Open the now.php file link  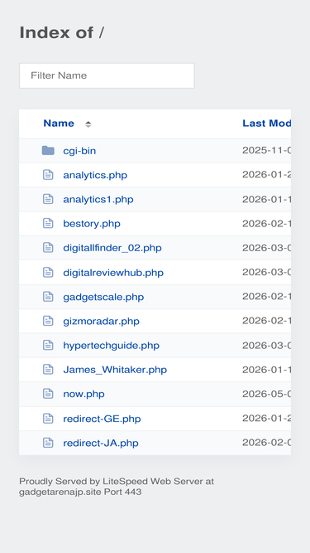pos(83,395)
